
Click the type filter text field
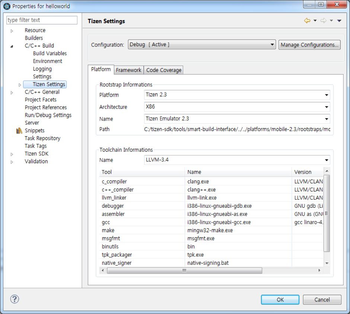click(42, 20)
